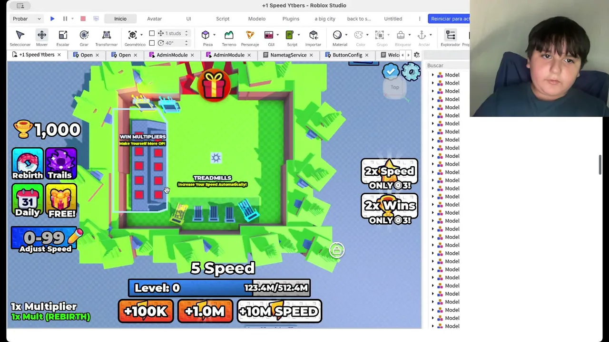Click the Level 0 progress bar
Viewport: 609px width, 342px height.
tap(219, 288)
